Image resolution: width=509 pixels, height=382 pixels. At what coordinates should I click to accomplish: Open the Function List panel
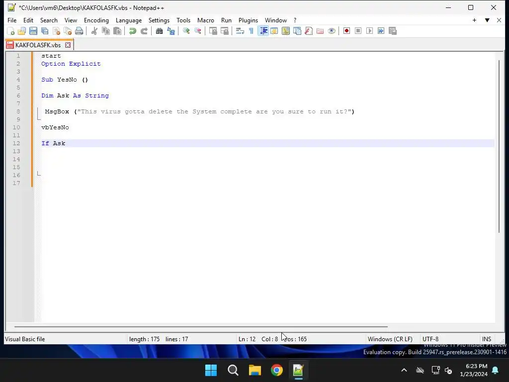pyautogui.click(x=309, y=31)
